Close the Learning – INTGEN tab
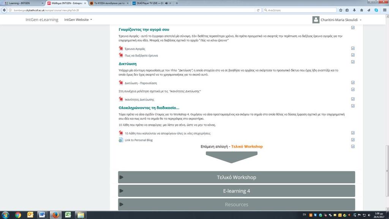The width and height of the screenshot is (389, 219). pyautogui.click(x=42, y=3)
